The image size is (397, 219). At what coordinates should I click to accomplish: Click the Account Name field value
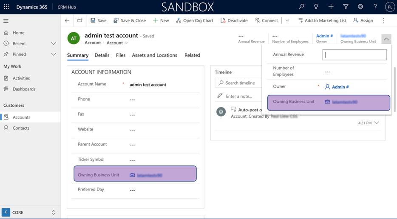coord(148,85)
